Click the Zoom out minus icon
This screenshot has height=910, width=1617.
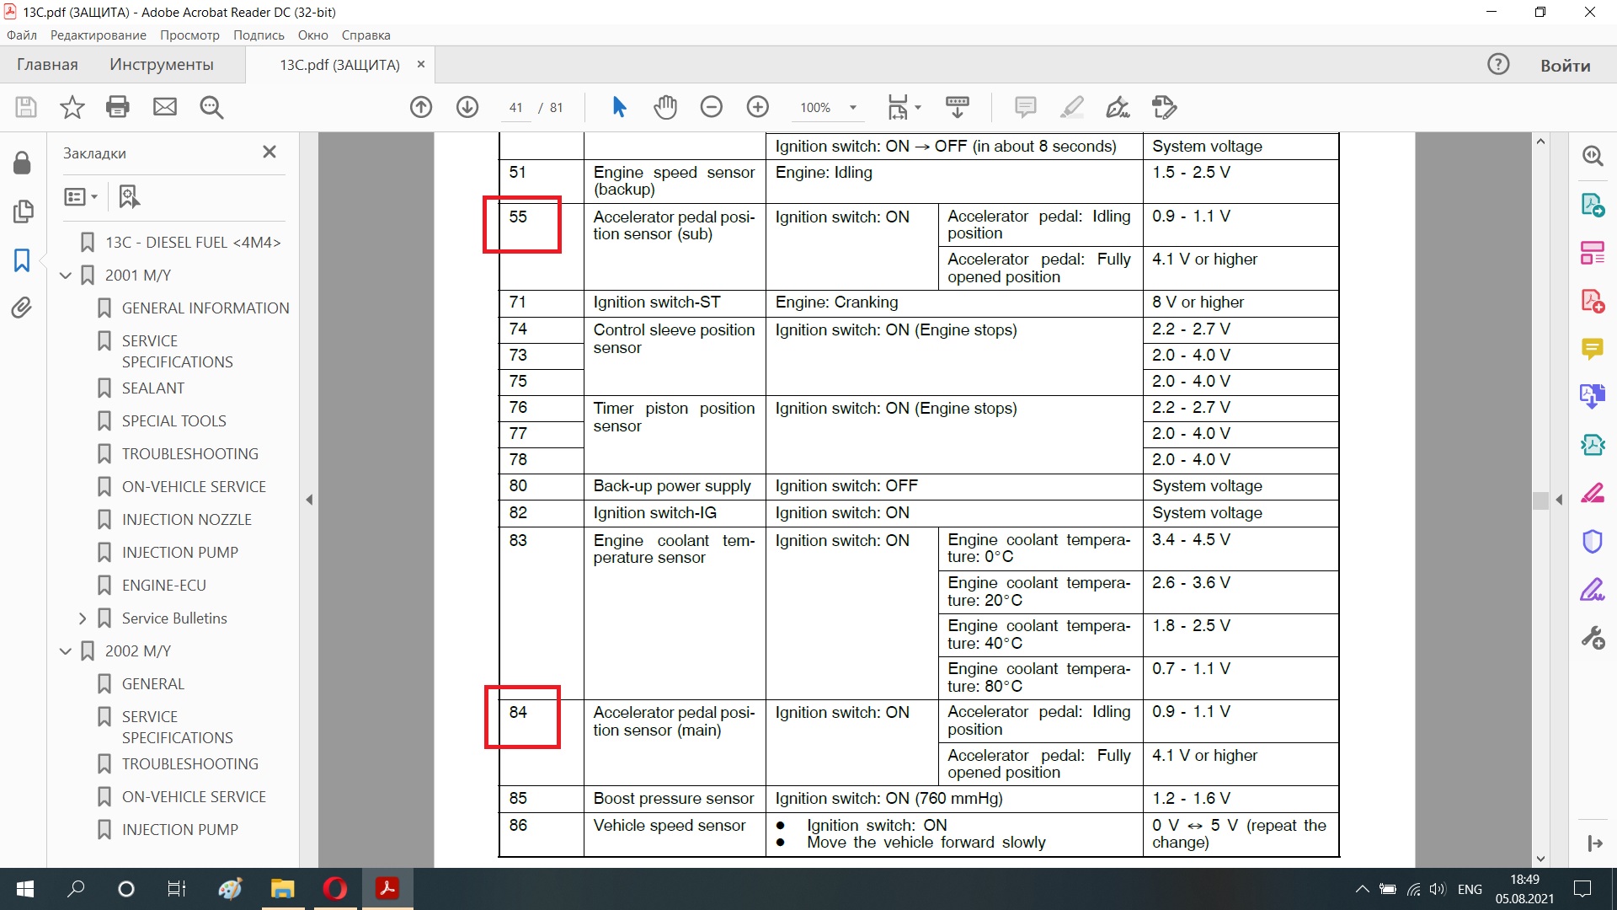pyautogui.click(x=712, y=107)
